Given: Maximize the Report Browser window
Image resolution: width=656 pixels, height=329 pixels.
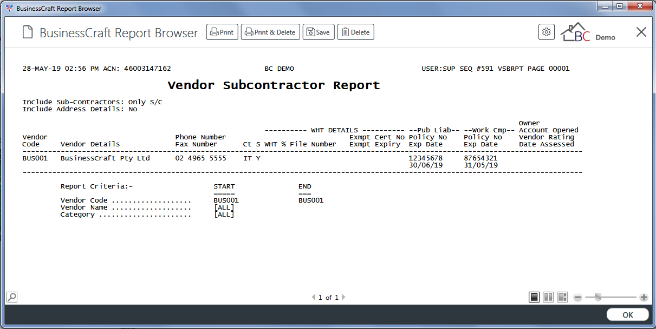Looking at the screenshot, I should (x=619, y=6).
